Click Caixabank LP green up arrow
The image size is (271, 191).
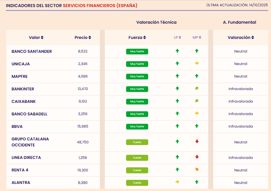177,101
